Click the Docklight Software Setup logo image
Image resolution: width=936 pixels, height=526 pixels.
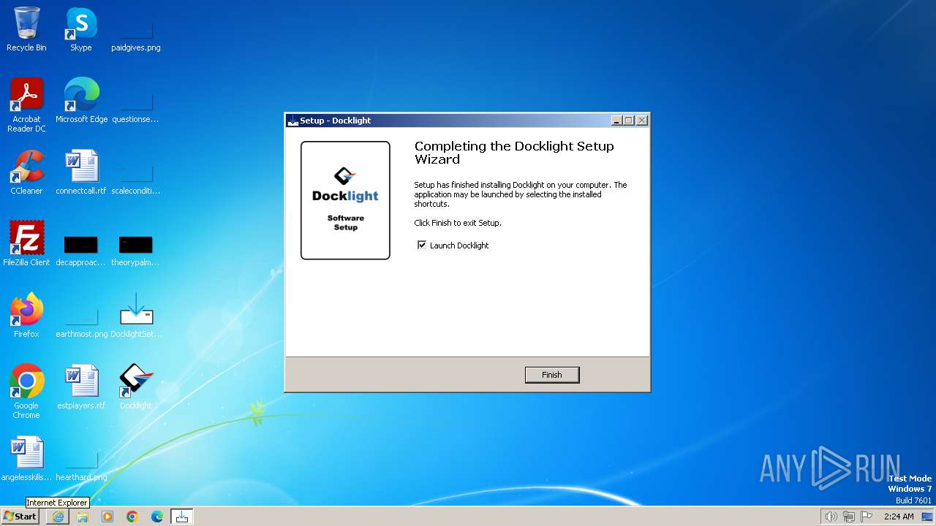coord(345,200)
